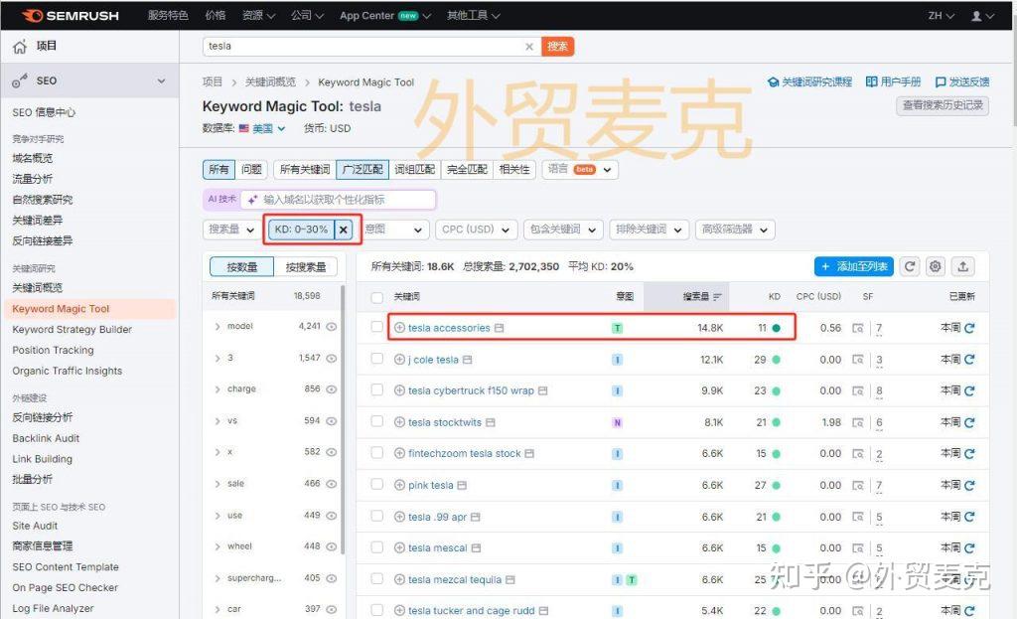Open 关键词研究课程 course link
The height and width of the screenshot is (619, 1017).
pyautogui.click(x=809, y=81)
